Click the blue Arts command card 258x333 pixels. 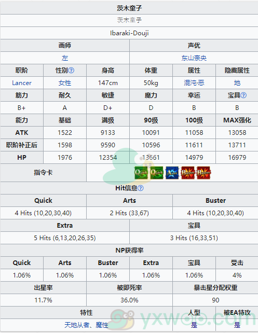[x=172, y=173]
